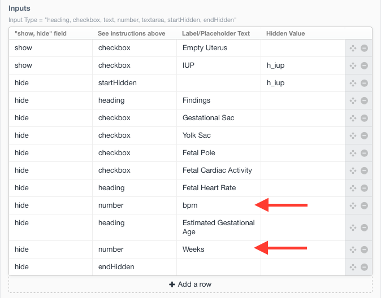Remove the IUP checkbox row

point(364,65)
